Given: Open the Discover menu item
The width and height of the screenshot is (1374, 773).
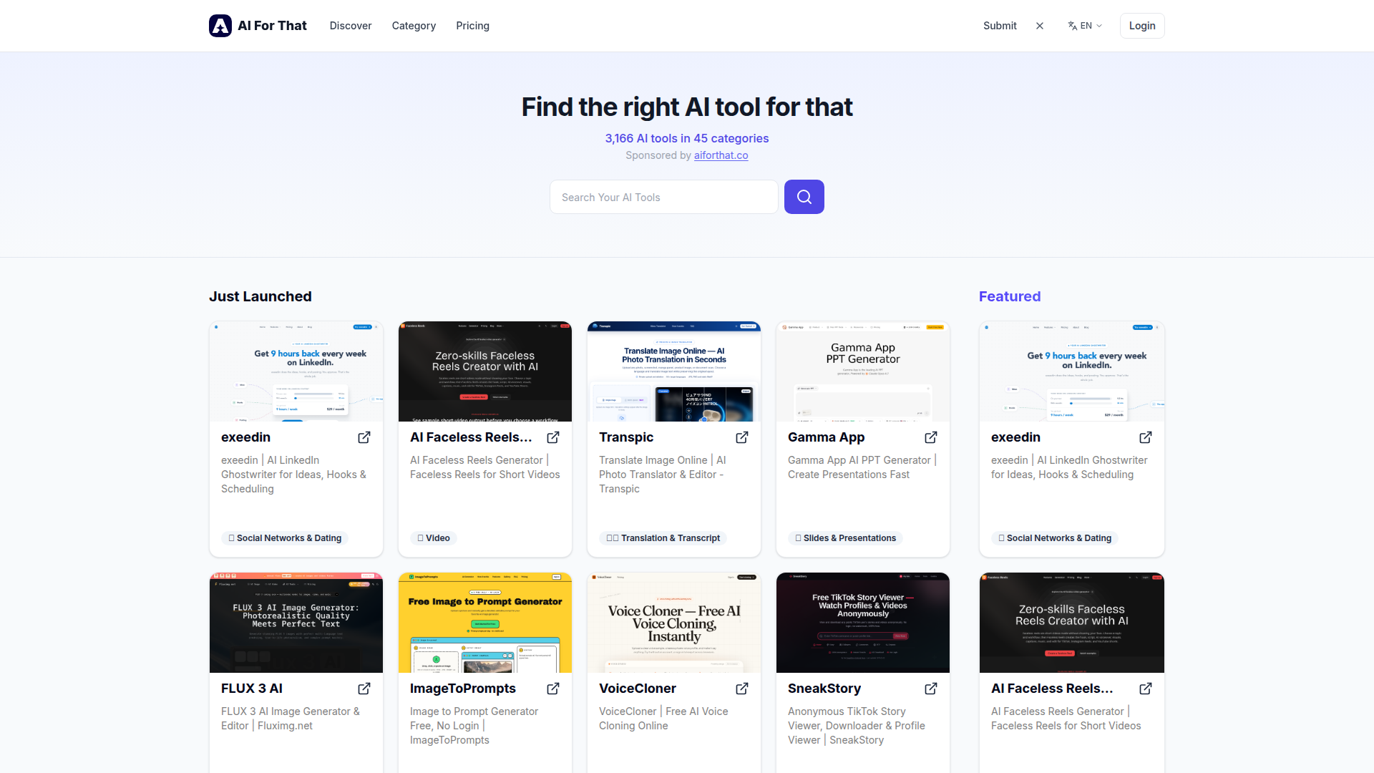Looking at the screenshot, I should pyautogui.click(x=351, y=26).
